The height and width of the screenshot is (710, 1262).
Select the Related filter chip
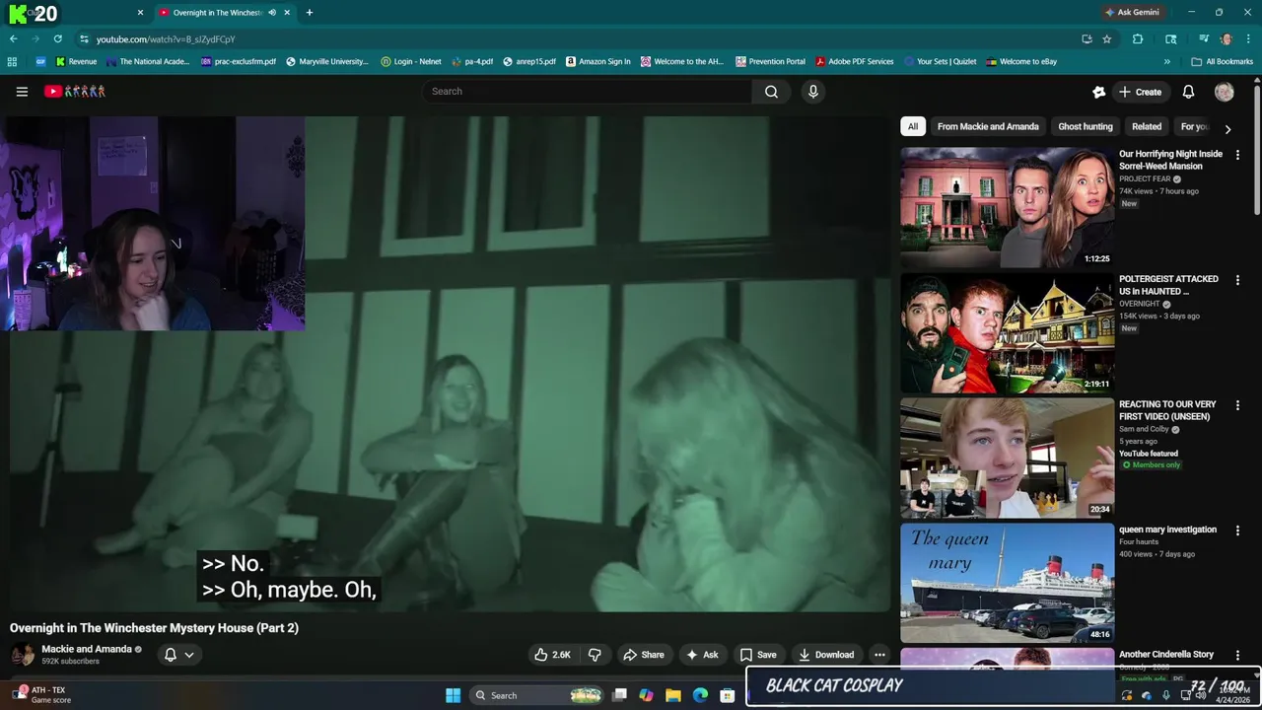point(1147,126)
